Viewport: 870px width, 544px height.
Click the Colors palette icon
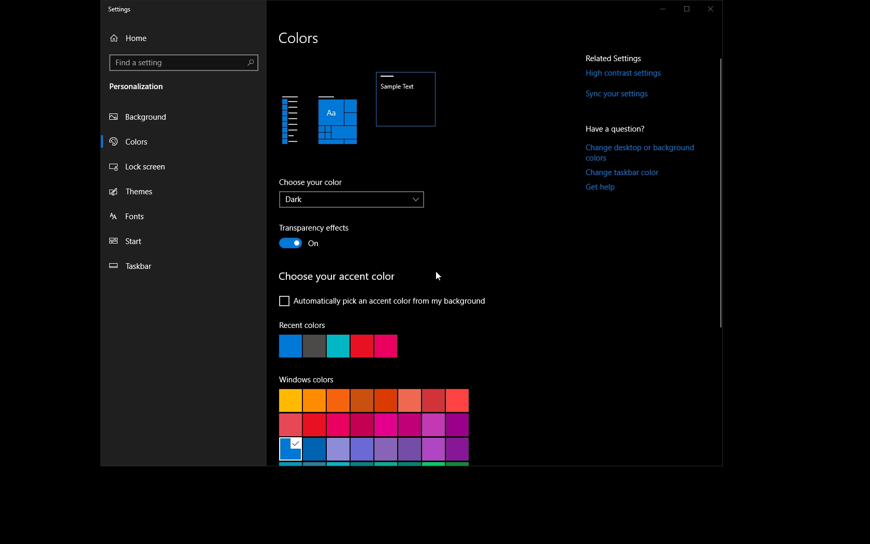[113, 142]
